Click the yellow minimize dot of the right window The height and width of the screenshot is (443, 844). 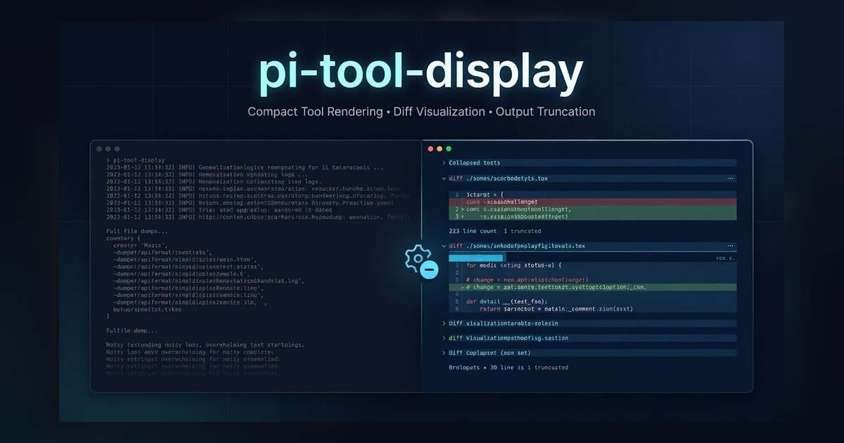click(440, 149)
